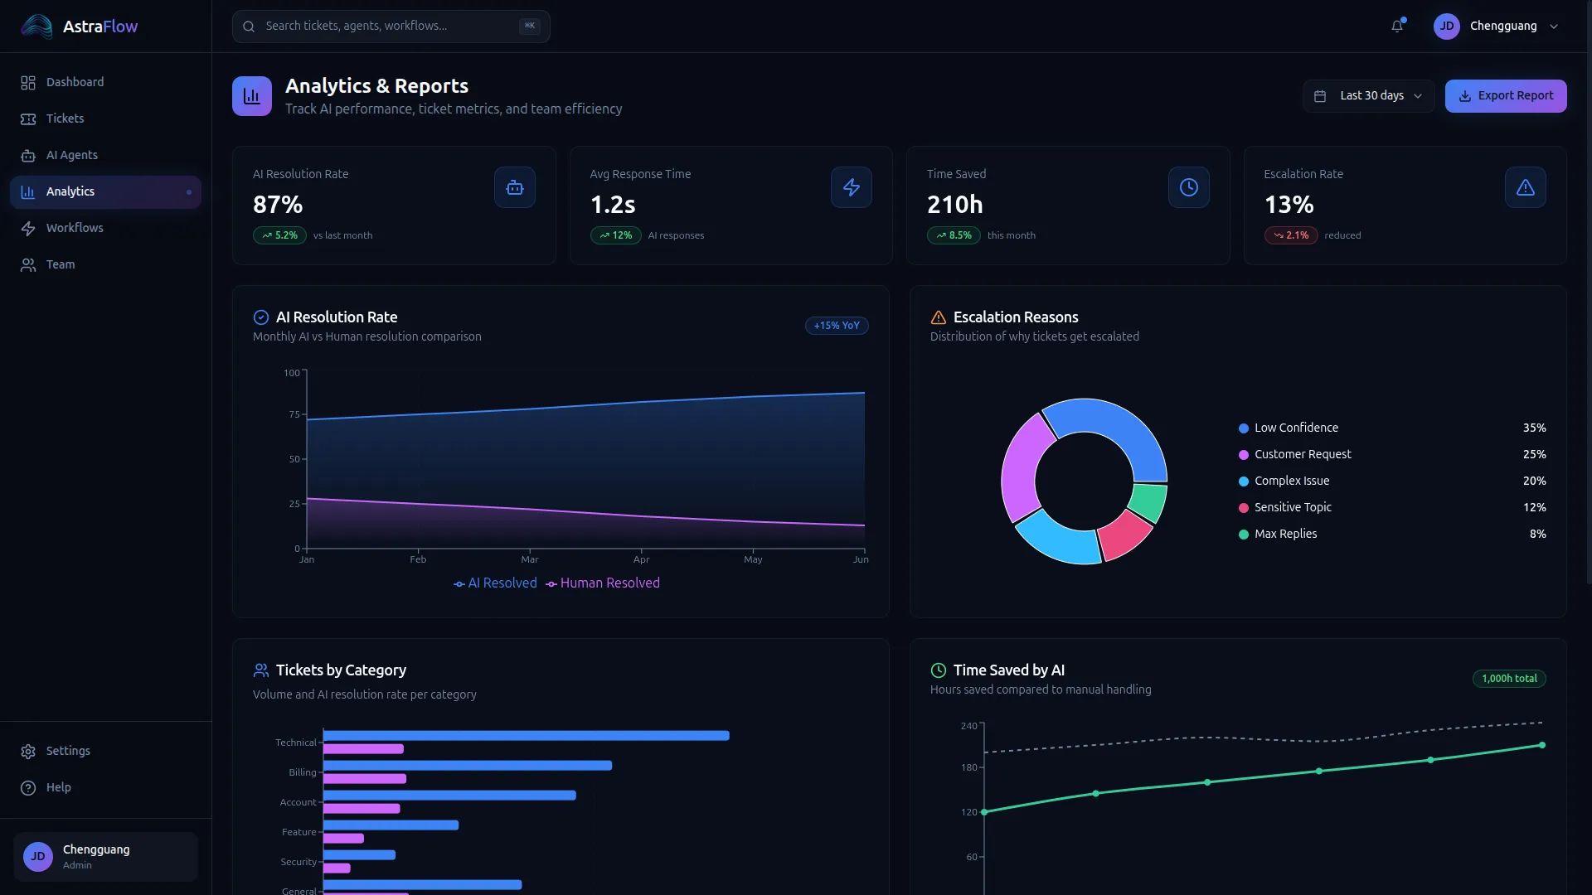Click the Time Saved by AI clock icon
The height and width of the screenshot is (895, 1592).
[939, 670]
